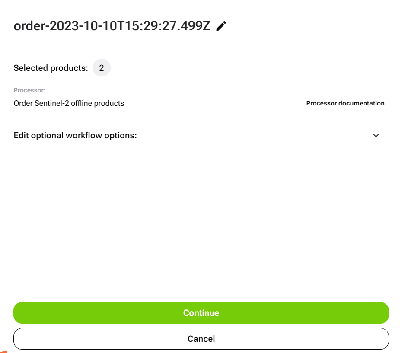Click the number 2 in grey circle
Screen dimensions: 402x353
(x=102, y=68)
